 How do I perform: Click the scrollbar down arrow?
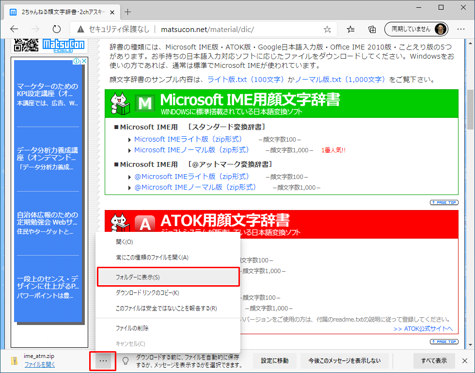click(x=470, y=345)
